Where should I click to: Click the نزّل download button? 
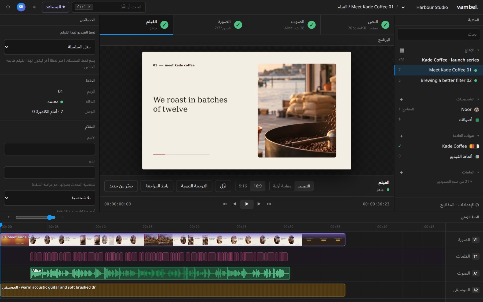pyautogui.click(x=223, y=186)
